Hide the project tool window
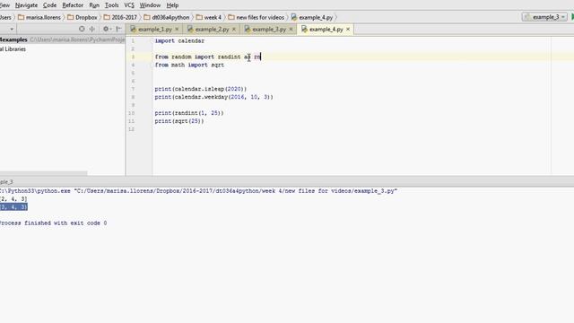 118,29
